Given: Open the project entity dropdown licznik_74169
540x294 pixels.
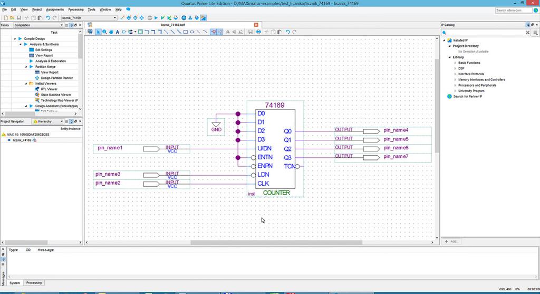Looking at the screenshot, I should point(89,18).
